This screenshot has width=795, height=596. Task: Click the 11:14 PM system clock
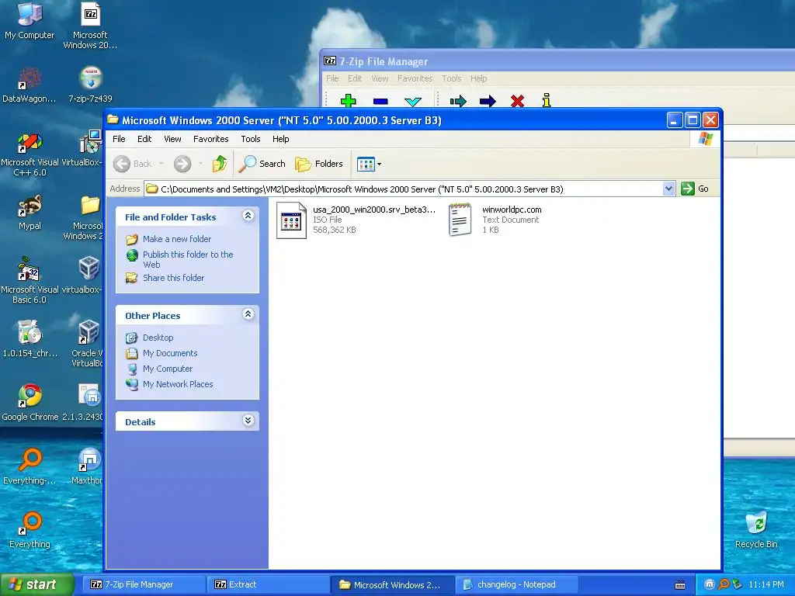(766, 584)
